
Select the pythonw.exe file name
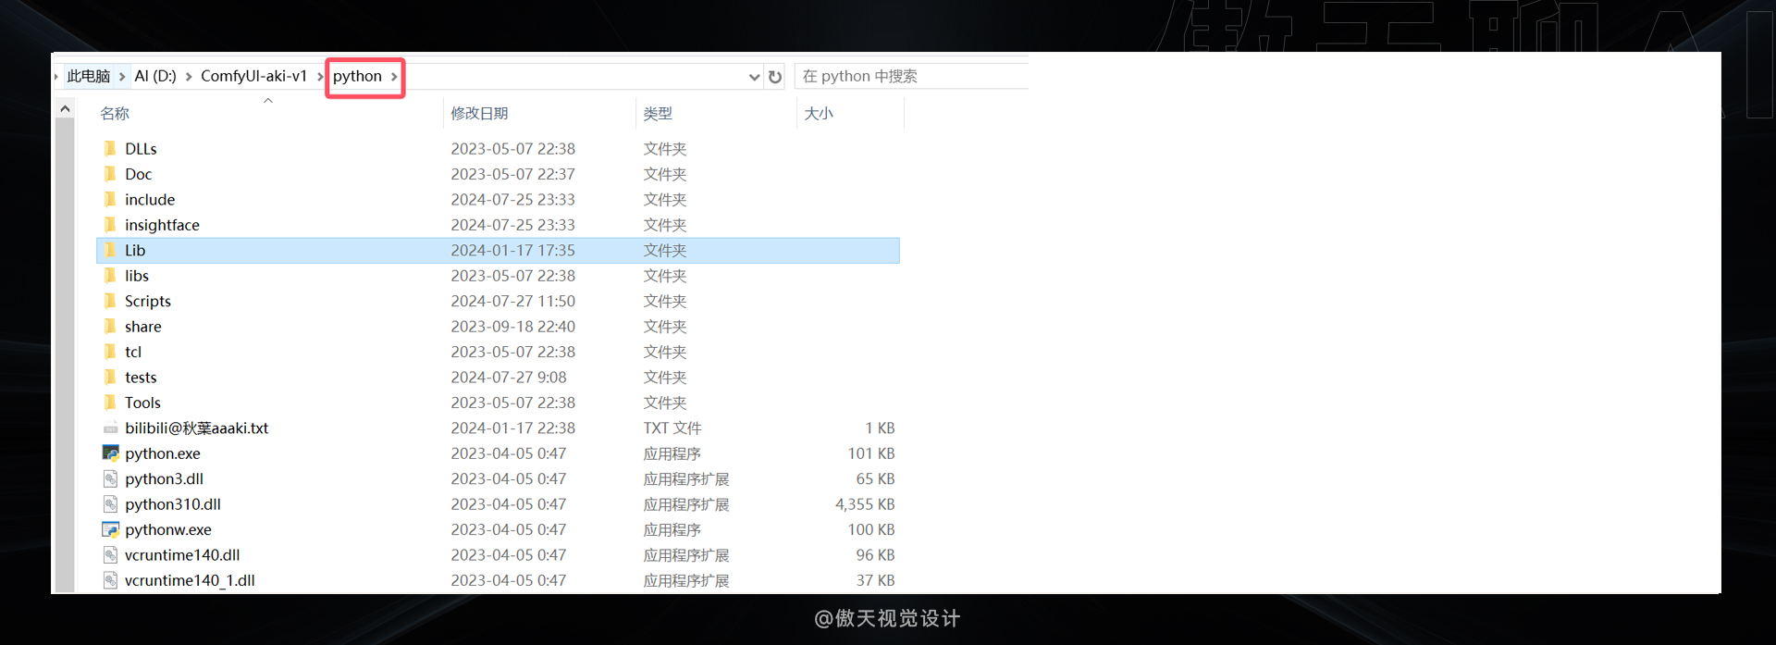(168, 529)
